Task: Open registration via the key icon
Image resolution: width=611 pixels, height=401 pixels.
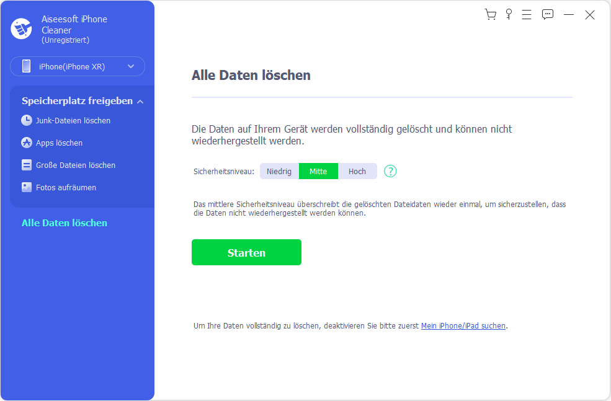Action: click(x=509, y=14)
